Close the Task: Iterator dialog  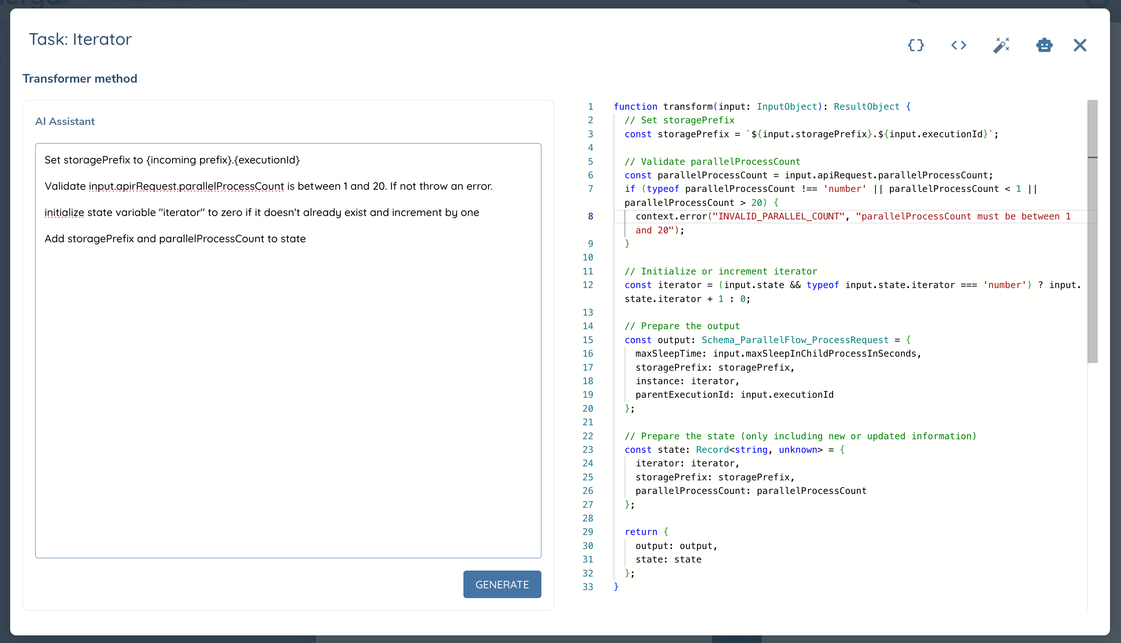click(1079, 45)
